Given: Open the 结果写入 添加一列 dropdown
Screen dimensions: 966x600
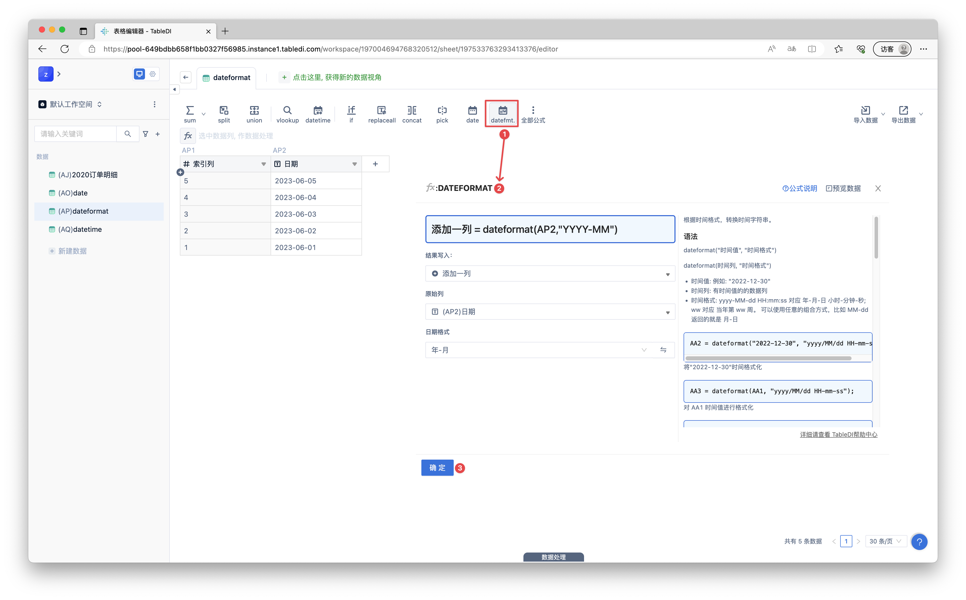Looking at the screenshot, I should (550, 273).
